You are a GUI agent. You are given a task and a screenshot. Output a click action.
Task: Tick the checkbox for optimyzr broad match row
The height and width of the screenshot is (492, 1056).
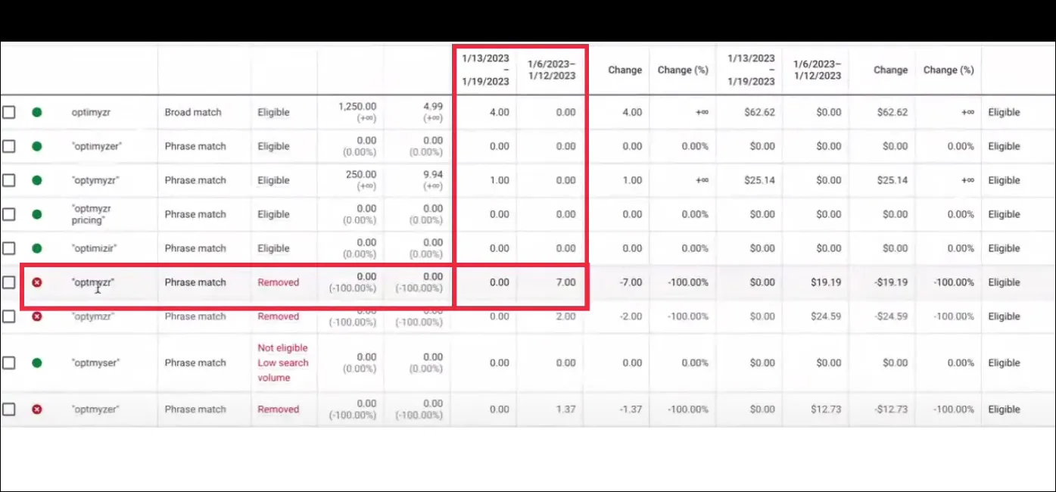(8, 112)
